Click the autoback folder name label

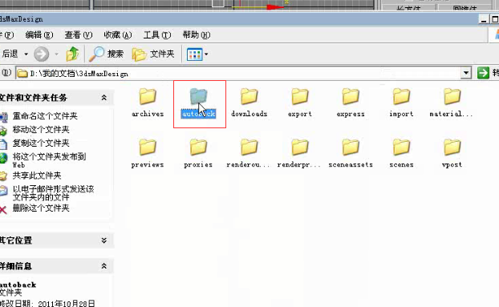click(198, 114)
